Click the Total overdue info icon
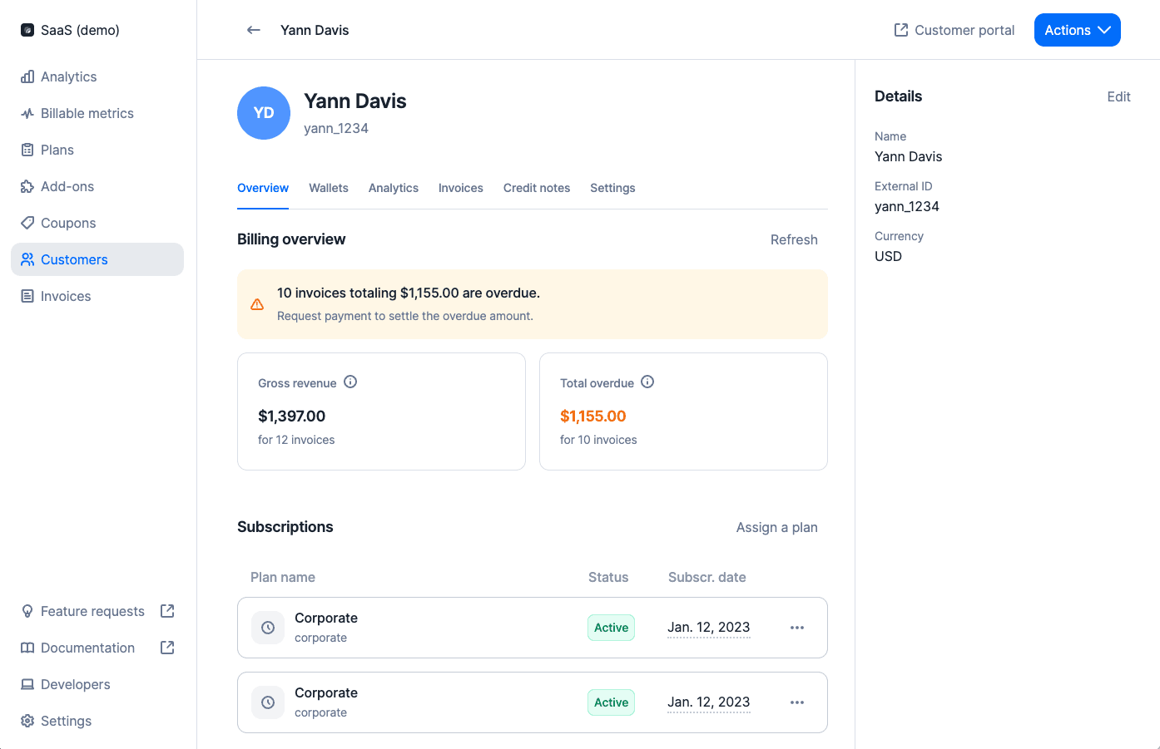 (647, 382)
